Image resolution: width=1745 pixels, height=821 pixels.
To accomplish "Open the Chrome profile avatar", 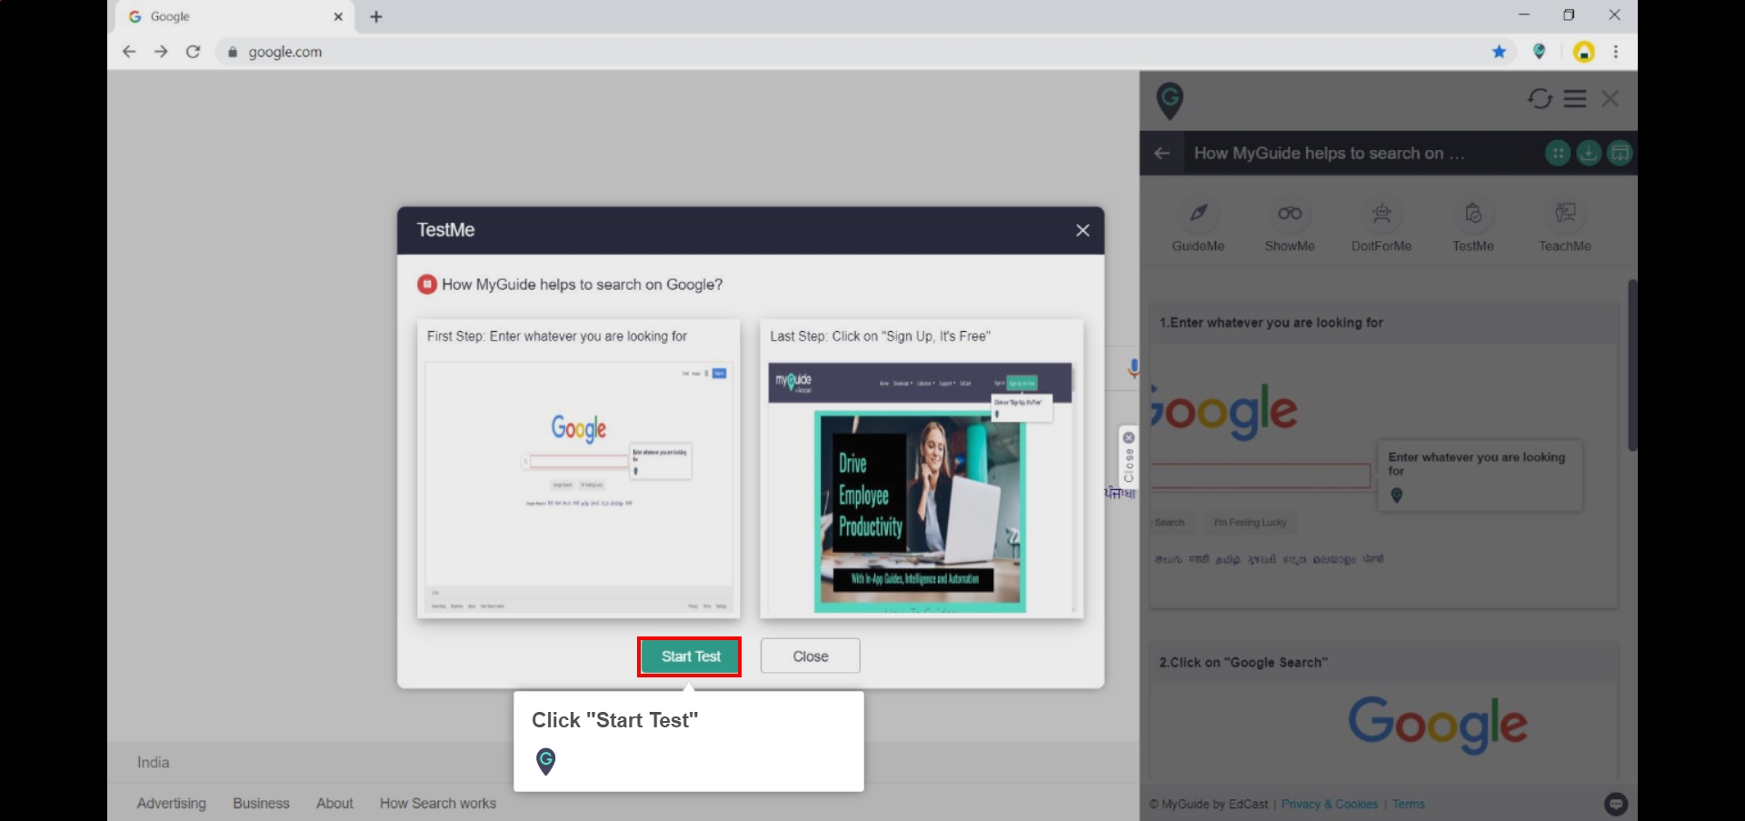I will click(1584, 52).
